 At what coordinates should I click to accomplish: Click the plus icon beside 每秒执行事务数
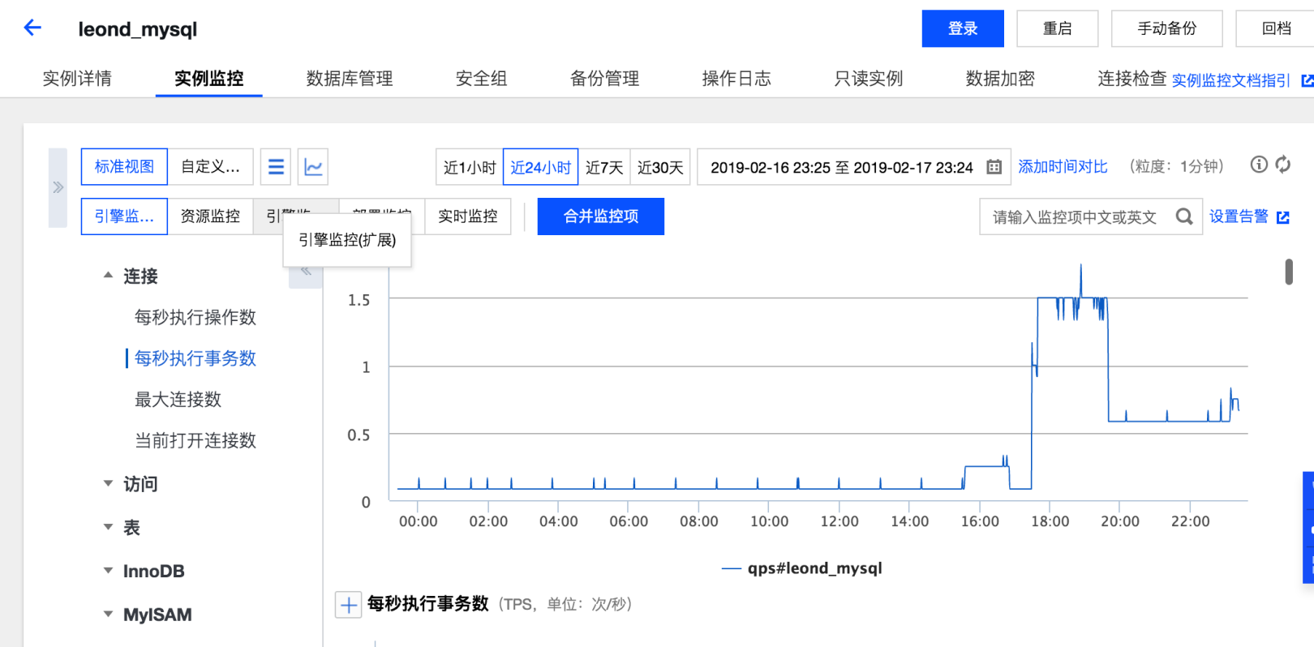(349, 604)
